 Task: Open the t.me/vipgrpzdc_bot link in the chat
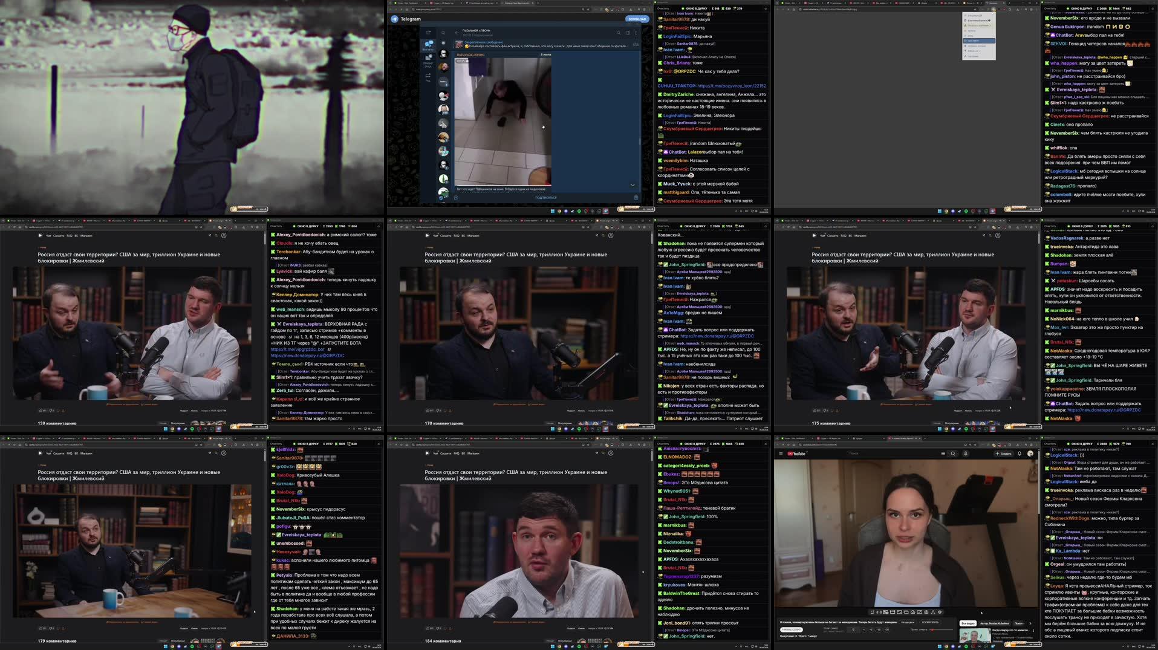point(298,349)
